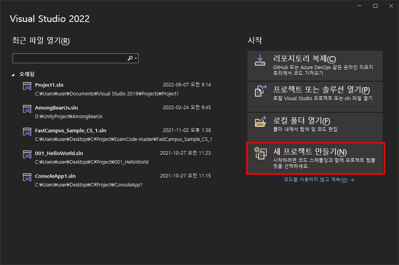Select 리포지토리 복제(C) button
399x265 pixels.
[315, 66]
